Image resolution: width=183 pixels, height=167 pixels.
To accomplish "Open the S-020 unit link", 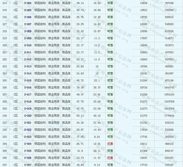I will [27, 116].
